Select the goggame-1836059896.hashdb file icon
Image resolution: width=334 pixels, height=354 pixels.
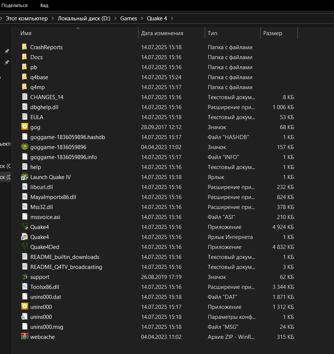tap(25, 137)
